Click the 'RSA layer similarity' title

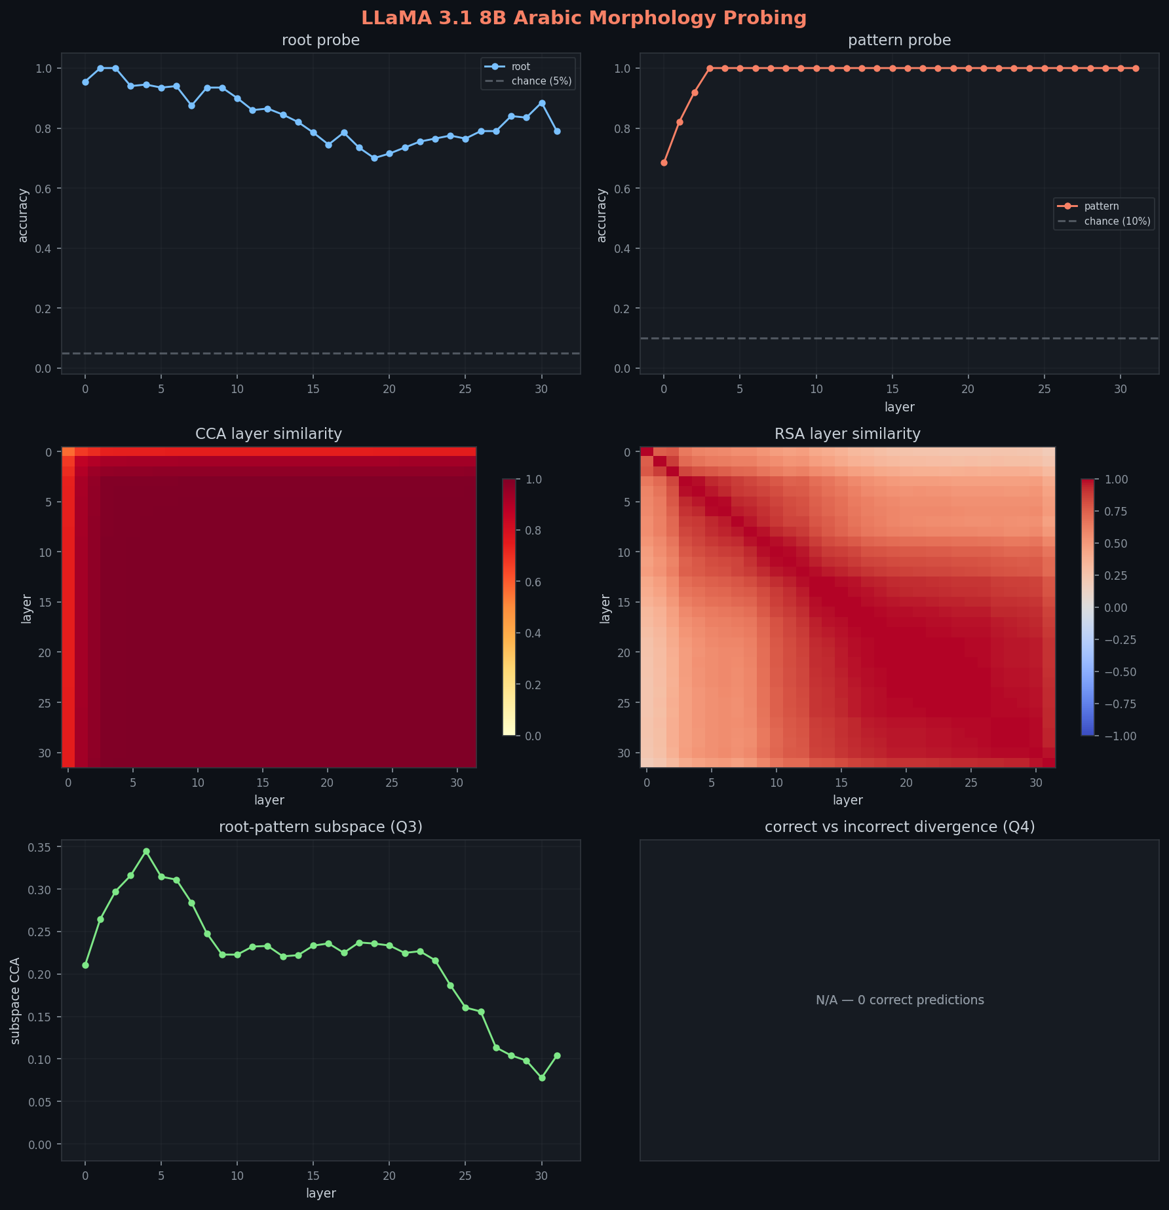(847, 434)
